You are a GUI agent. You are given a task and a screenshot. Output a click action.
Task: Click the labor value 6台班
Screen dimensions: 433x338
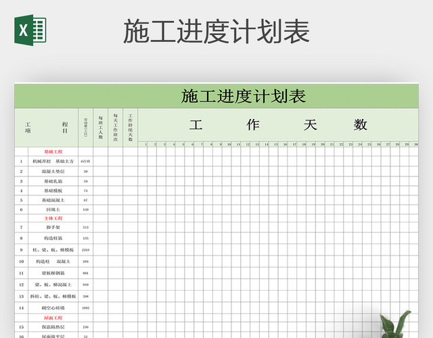pyautogui.click(x=86, y=162)
